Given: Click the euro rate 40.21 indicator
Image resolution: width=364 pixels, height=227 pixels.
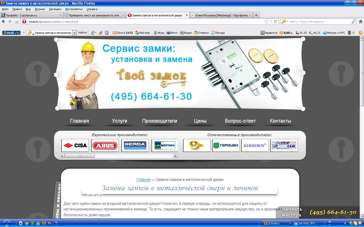Looking at the screenshot, I should pyautogui.click(x=315, y=33).
